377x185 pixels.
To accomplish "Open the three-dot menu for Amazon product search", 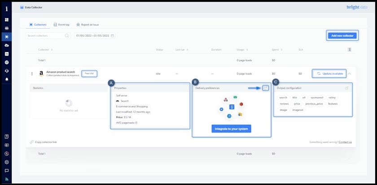I will [x=32, y=73].
